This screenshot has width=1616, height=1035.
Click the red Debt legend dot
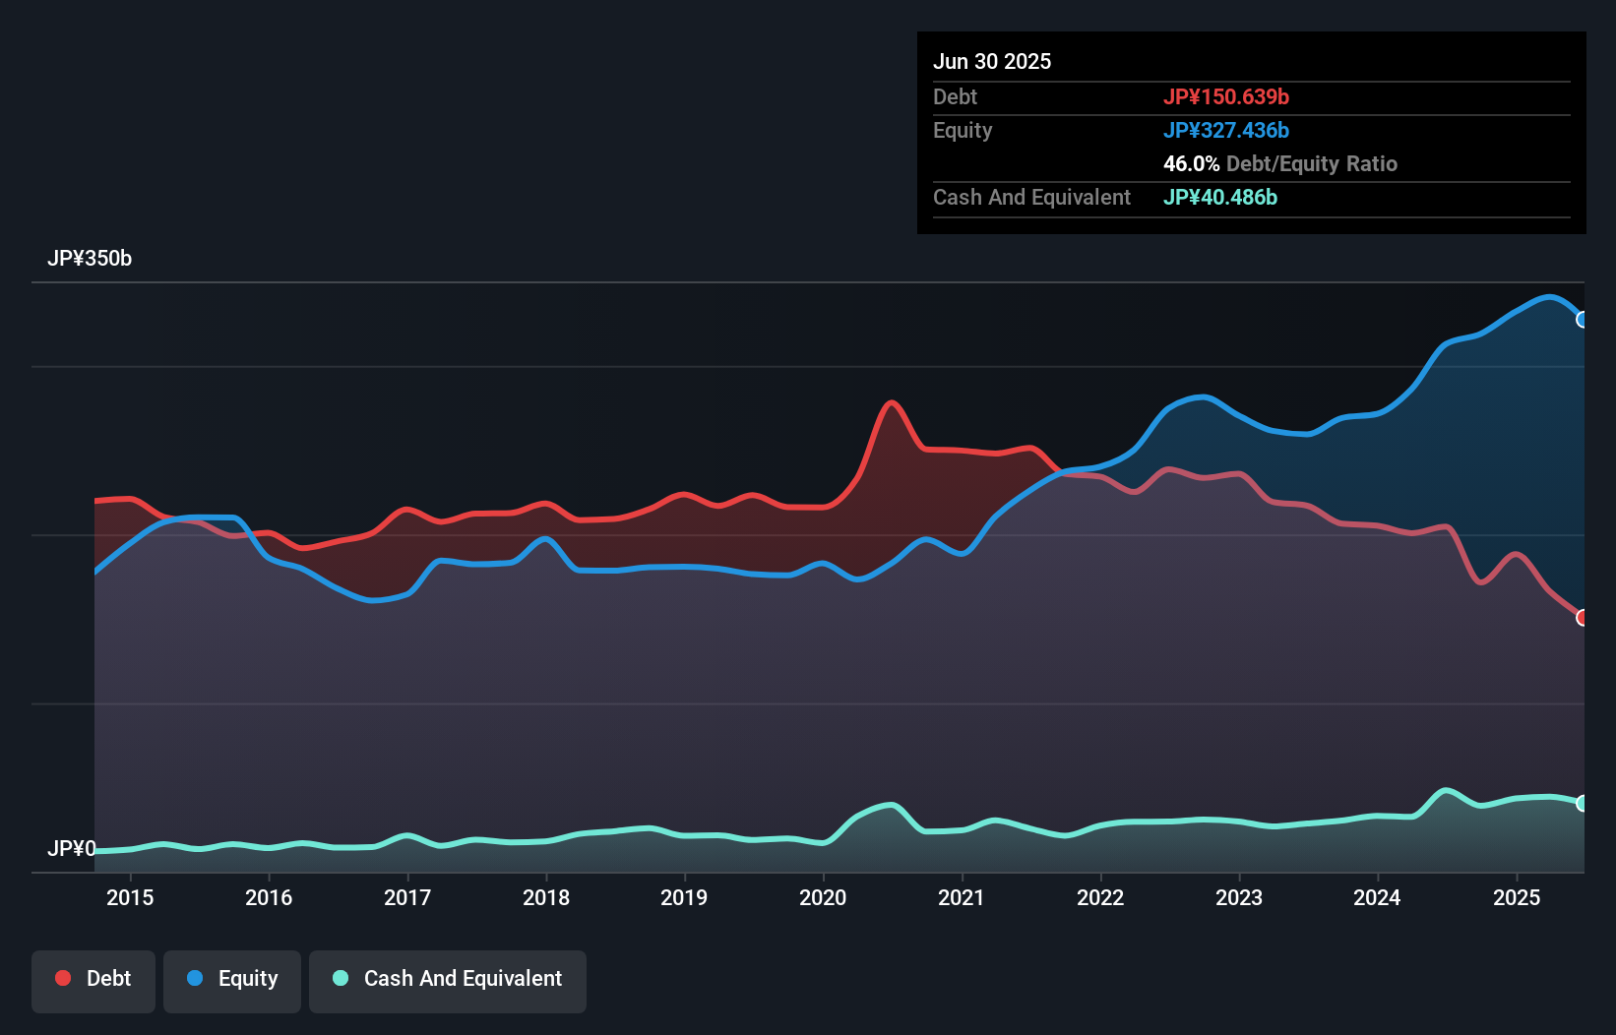click(61, 978)
